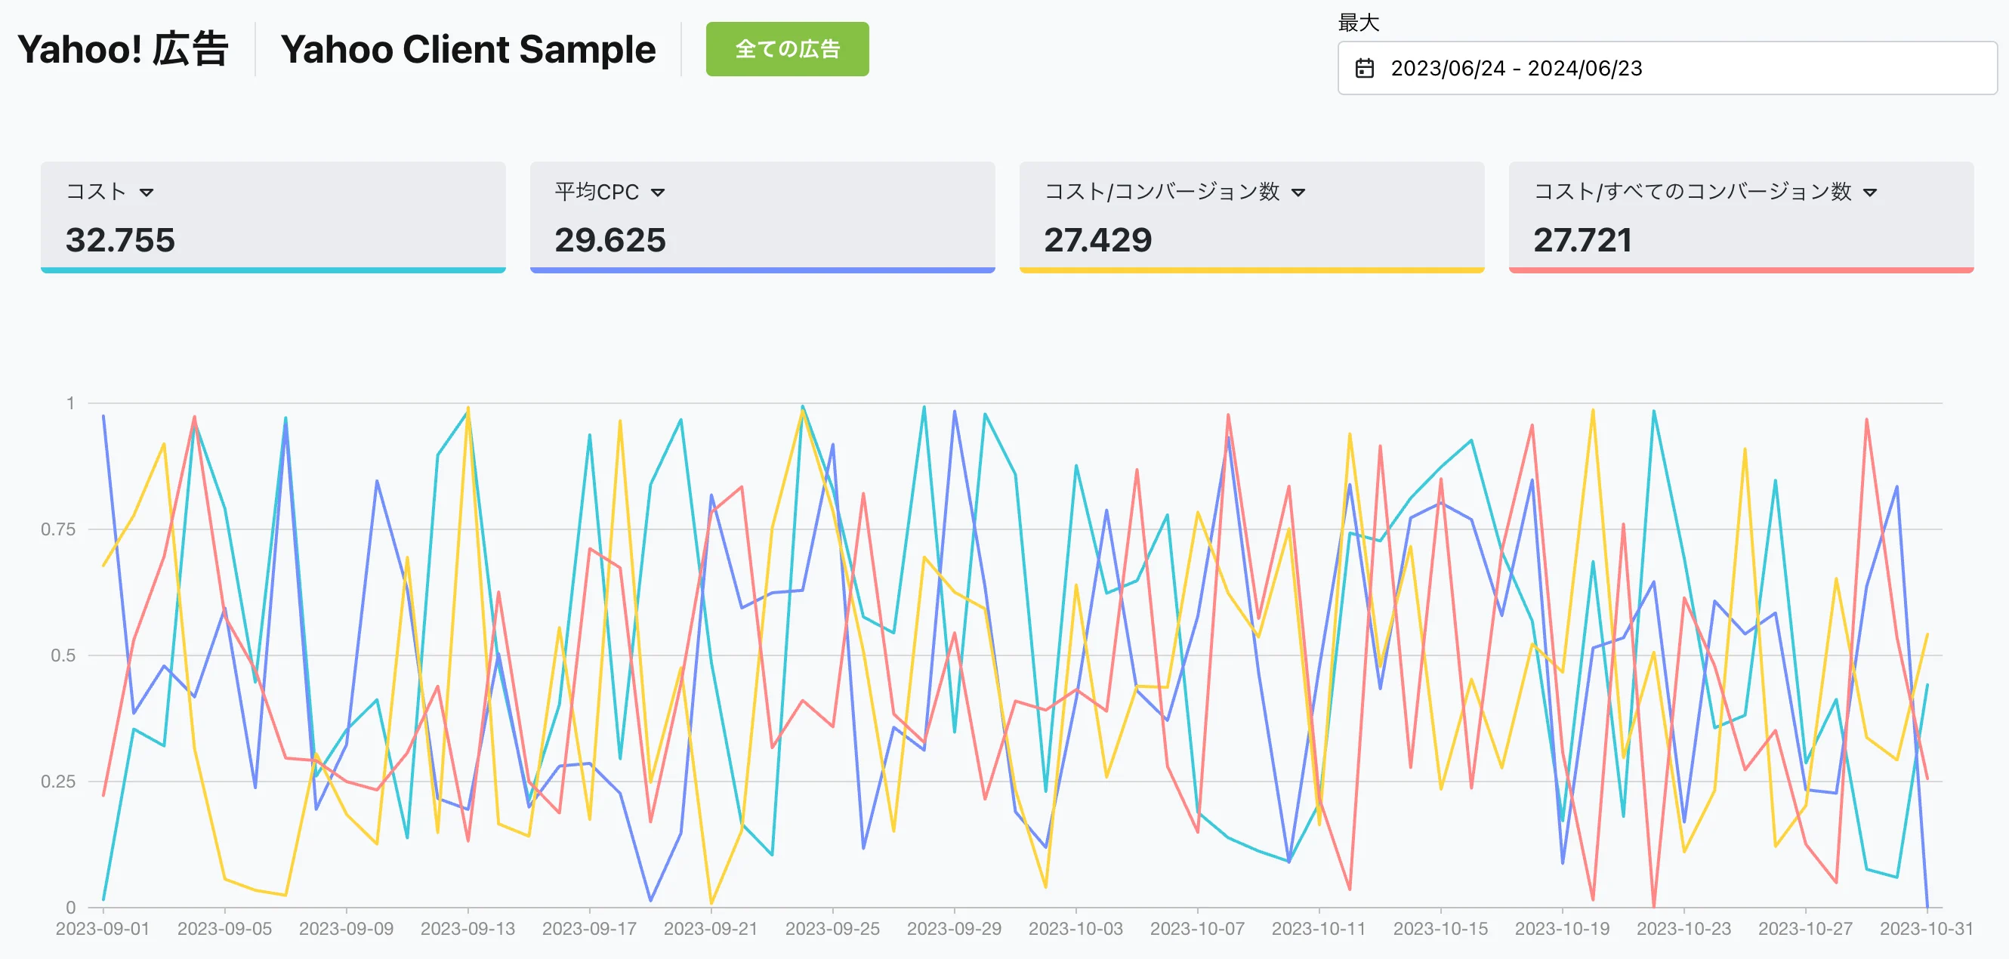The height and width of the screenshot is (959, 2009).
Task: Open the コスト/コンバージョン数 dropdown arrow
Action: coord(1298,193)
